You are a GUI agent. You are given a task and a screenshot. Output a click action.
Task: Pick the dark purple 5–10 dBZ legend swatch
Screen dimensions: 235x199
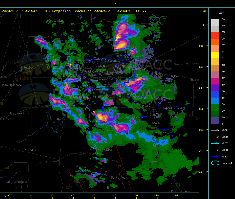pos(215,121)
